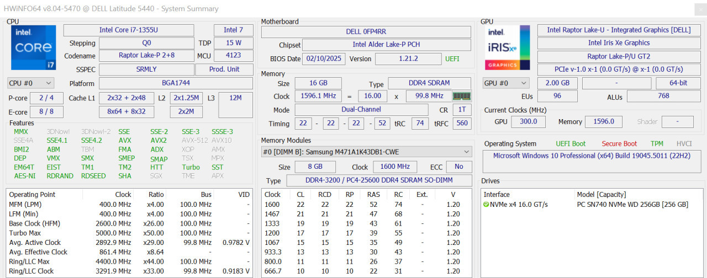
Task: Open the GPU #0 selector dropdown
Action: (x=506, y=83)
